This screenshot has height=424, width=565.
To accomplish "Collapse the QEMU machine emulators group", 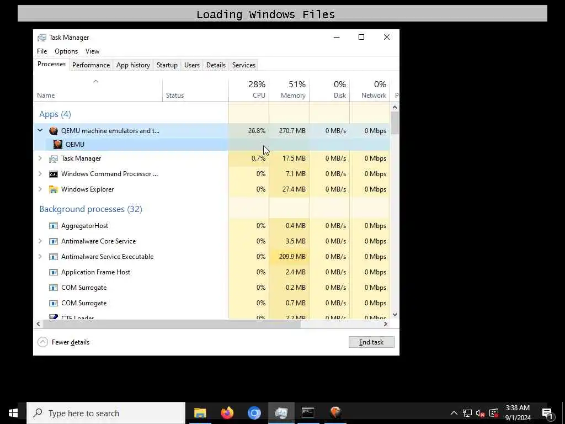I will coord(40,130).
